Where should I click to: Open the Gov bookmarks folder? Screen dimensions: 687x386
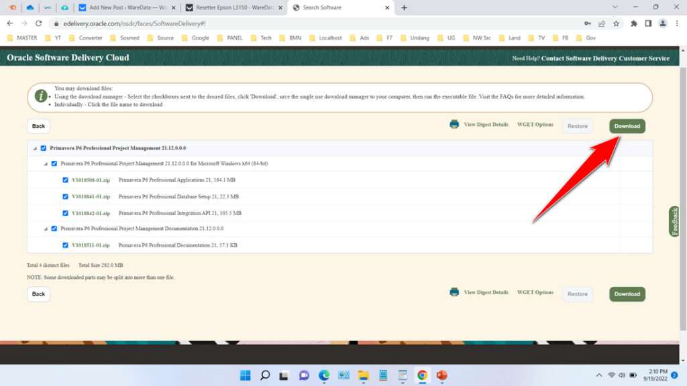[x=586, y=38]
